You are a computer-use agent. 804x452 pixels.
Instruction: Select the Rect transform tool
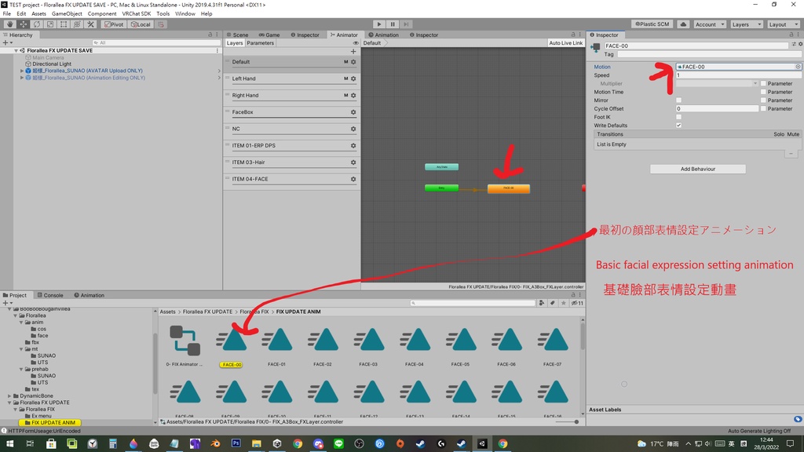tap(64, 24)
